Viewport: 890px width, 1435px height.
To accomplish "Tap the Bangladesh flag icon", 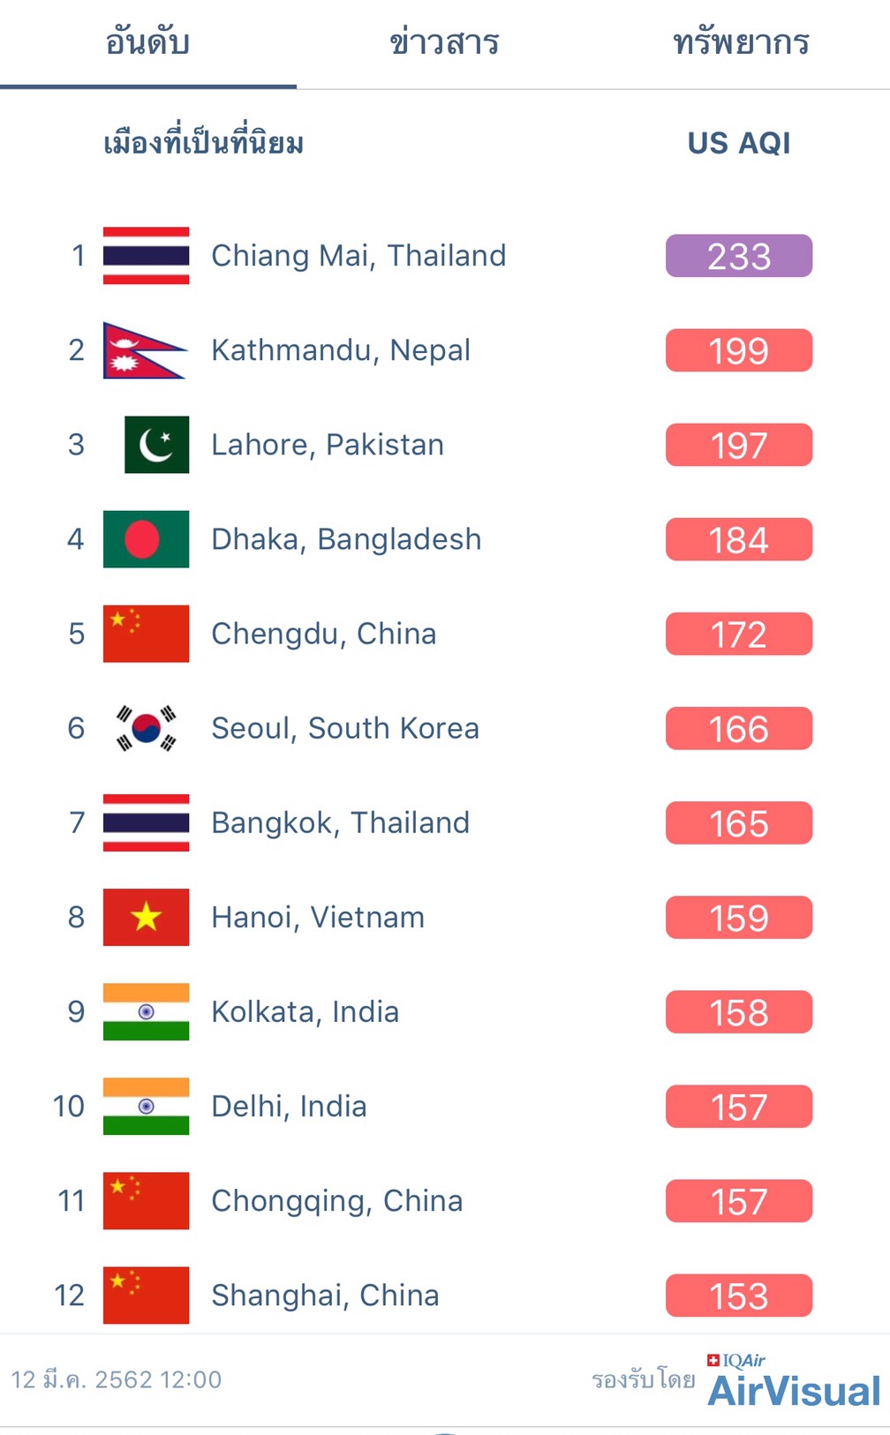I will point(146,539).
